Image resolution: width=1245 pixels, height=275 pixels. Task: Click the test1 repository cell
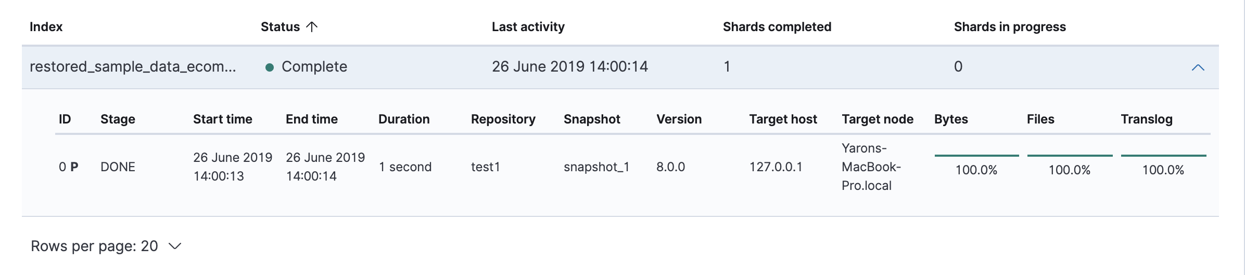(485, 167)
